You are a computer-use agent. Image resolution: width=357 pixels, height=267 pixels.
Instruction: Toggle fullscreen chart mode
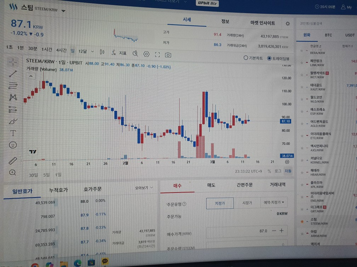click(x=157, y=54)
